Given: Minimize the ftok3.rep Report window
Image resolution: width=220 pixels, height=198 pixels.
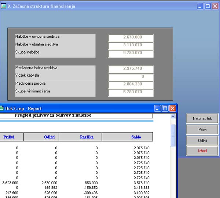Looking at the screenshot, I should [x=157, y=109].
